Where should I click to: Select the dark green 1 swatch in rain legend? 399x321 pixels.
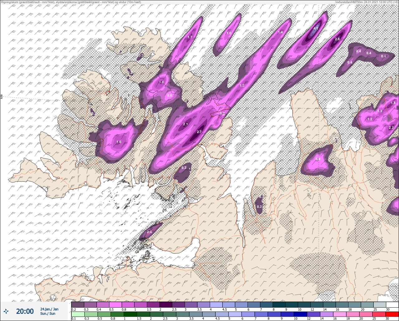tap(130, 314)
